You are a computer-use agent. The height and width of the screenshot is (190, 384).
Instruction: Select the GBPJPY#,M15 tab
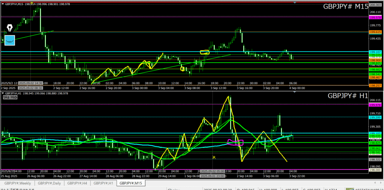point(131,183)
